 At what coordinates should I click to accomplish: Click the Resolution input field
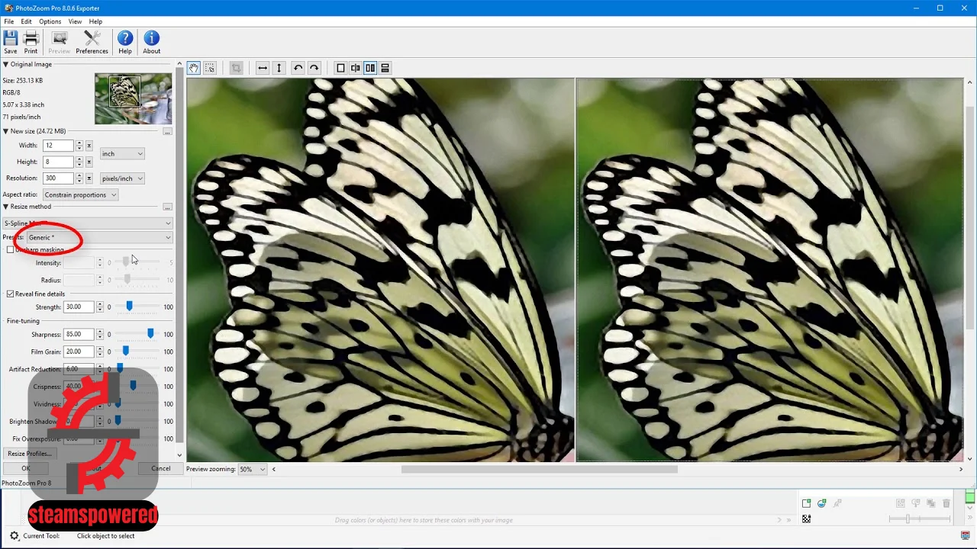pos(58,178)
